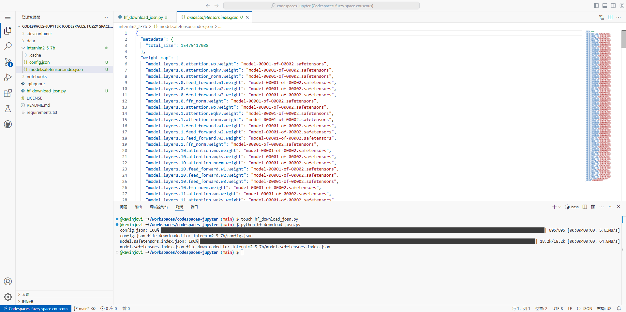Close the terminal panel

619,207
